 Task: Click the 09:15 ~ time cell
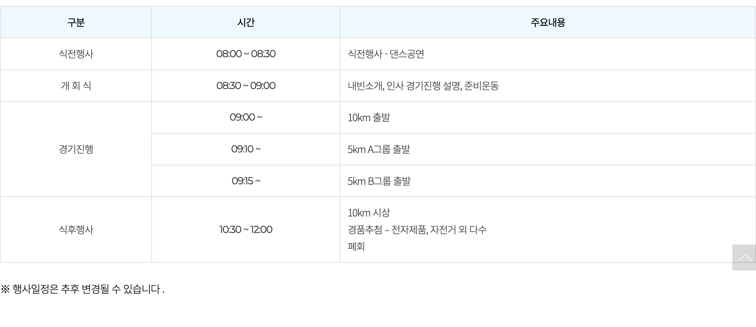[246, 181]
